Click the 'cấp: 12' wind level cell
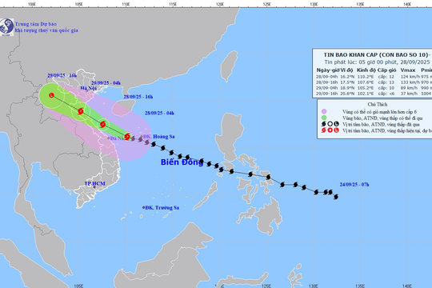Image resolution: width=432 pixels, height=288 pixels. pyautogui.click(x=386, y=77)
